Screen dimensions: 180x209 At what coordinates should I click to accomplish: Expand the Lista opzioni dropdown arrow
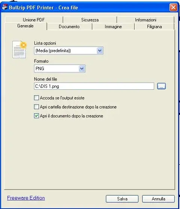click(x=100, y=51)
